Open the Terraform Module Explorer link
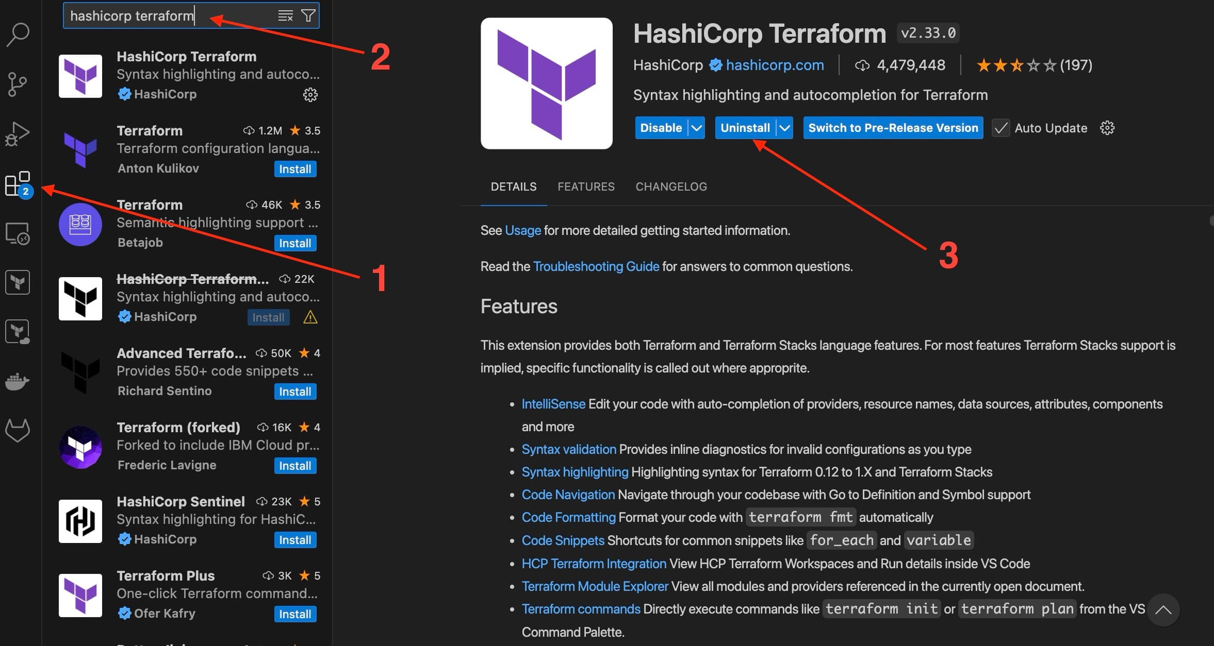This screenshot has height=646, width=1214. (x=595, y=586)
